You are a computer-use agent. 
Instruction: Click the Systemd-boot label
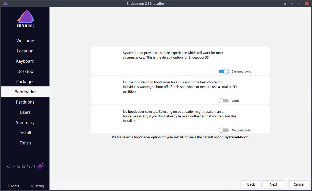[241, 72]
